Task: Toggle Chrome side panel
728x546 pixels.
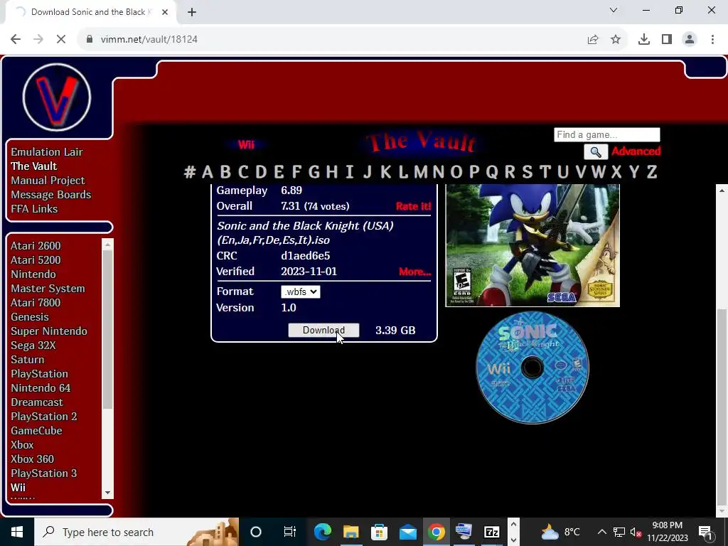Action: [x=667, y=40]
